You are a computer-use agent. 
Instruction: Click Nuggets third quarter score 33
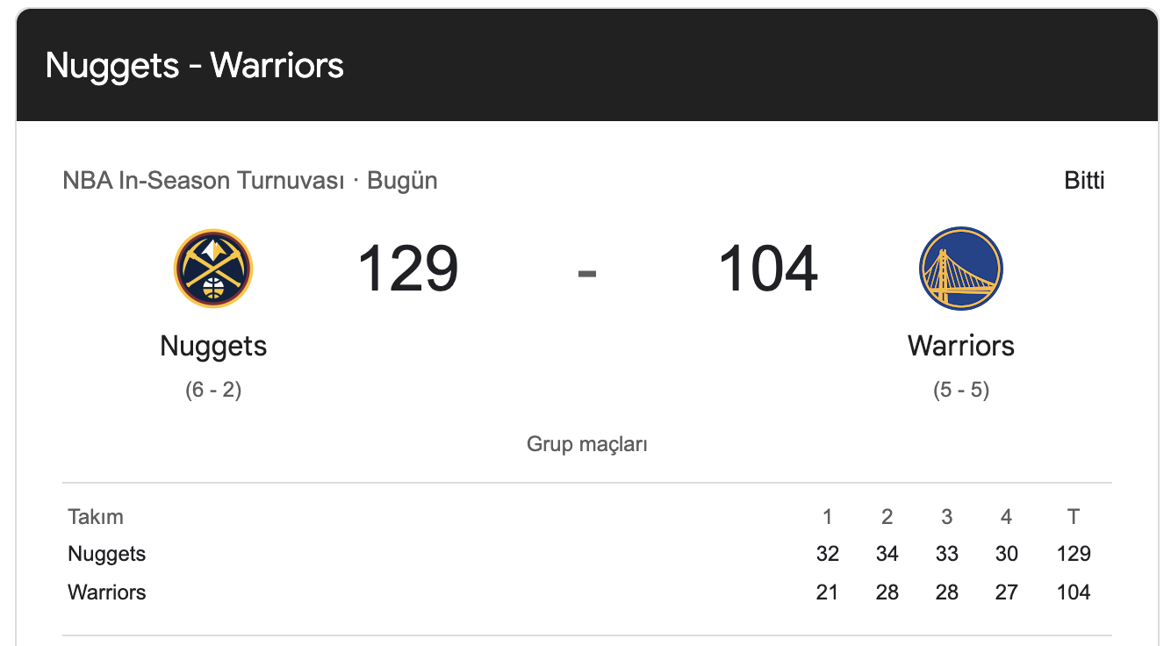(946, 554)
